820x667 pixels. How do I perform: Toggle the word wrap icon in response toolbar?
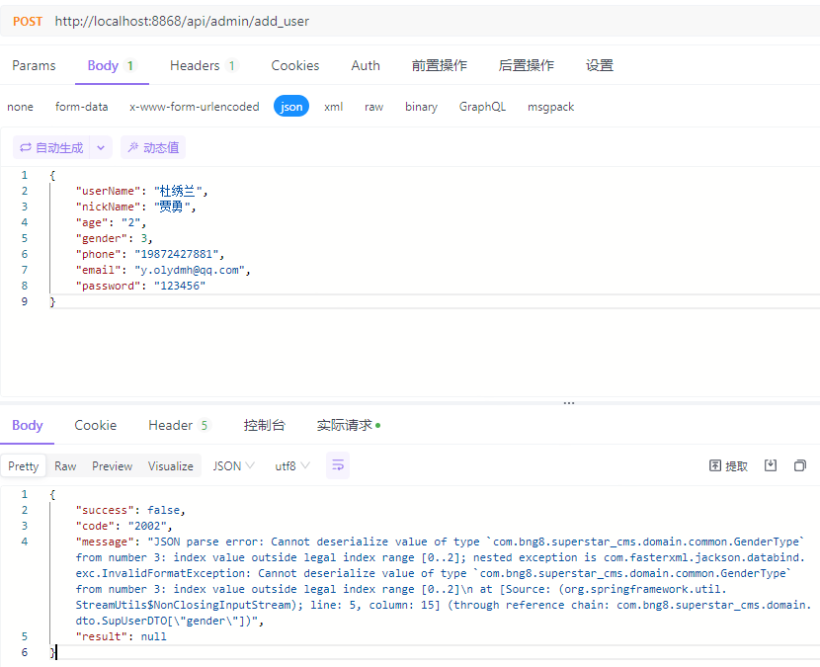[338, 465]
